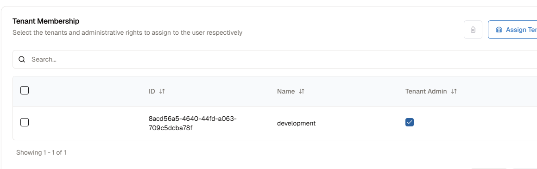Image resolution: width=537 pixels, height=169 pixels.
Task: Click the trash delete icon button
Action: click(473, 30)
